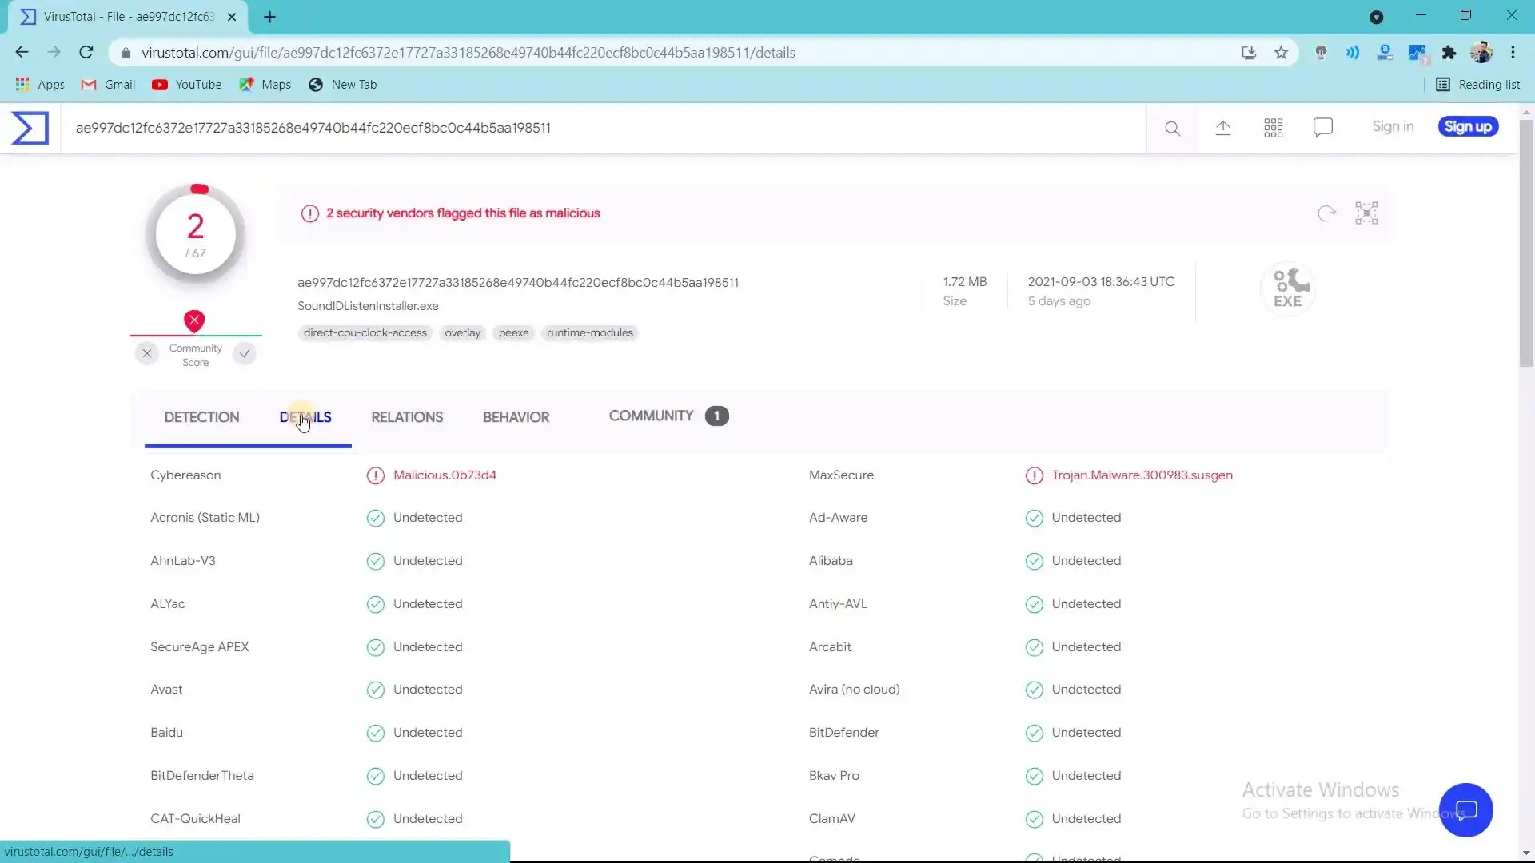Open the Chrome extensions puzzle menu
1535x863 pixels.
tap(1449, 53)
